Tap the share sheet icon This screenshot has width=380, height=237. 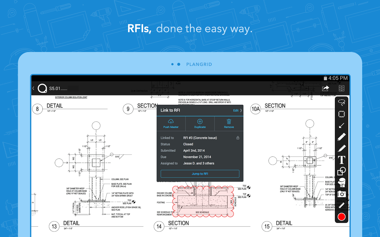coord(326,88)
